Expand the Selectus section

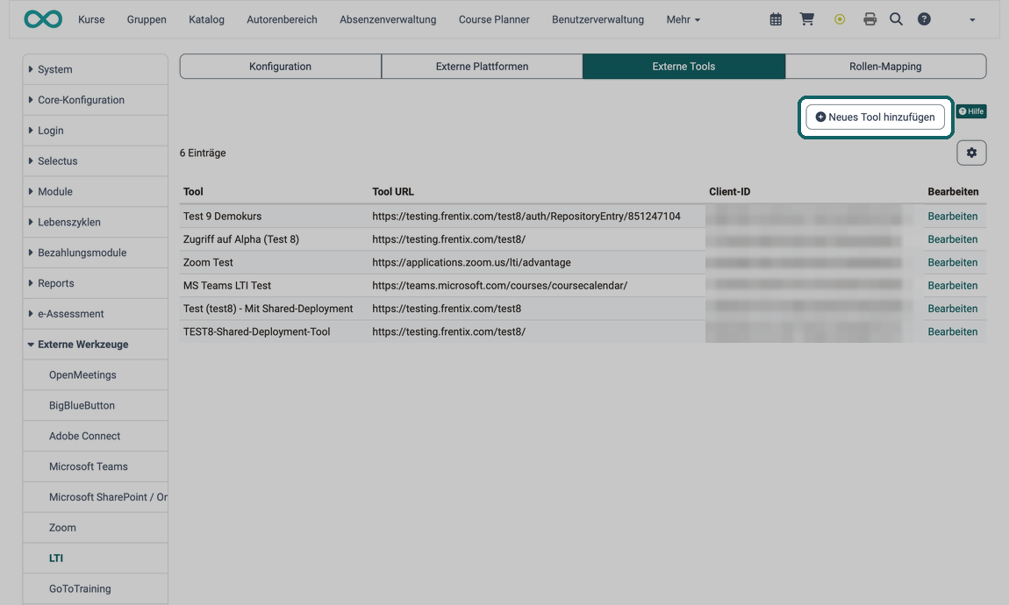pyautogui.click(x=96, y=160)
